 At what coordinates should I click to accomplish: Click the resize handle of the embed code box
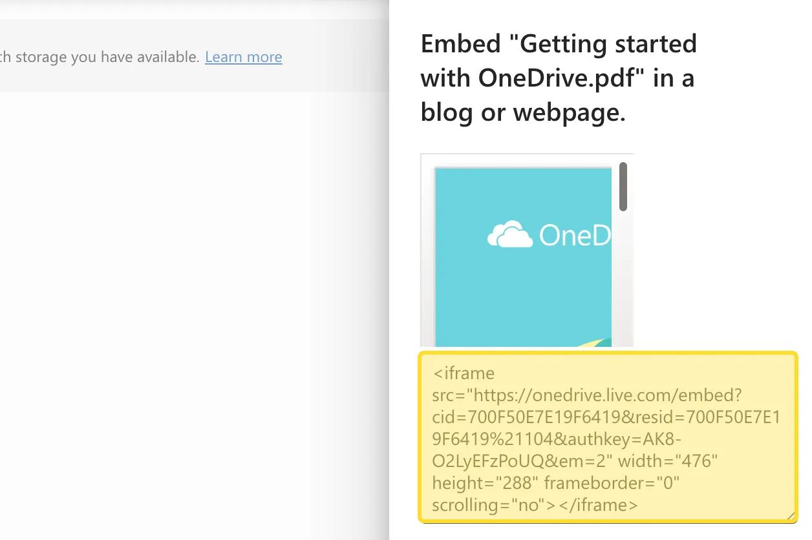(x=790, y=515)
